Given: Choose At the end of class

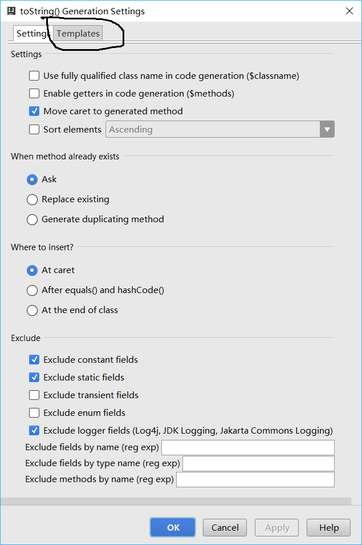Looking at the screenshot, I should [32, 310].
